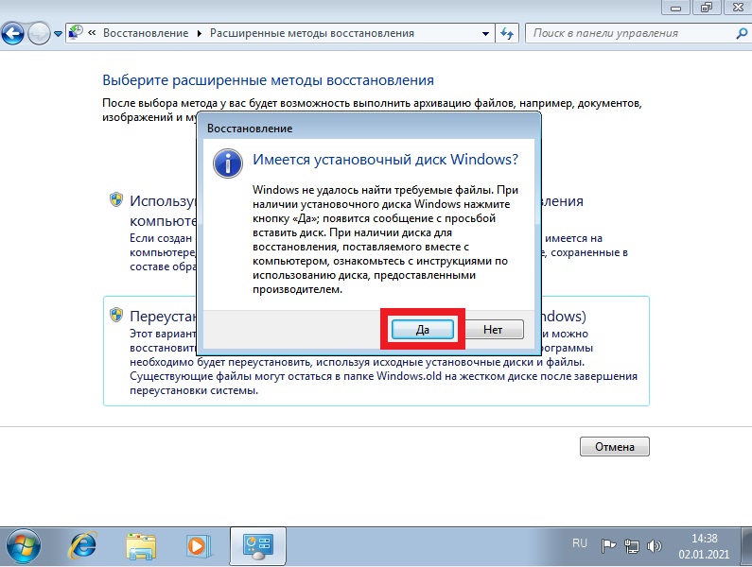
Task: Open the recent pages dropdown arrow
Action: [58, 34]
